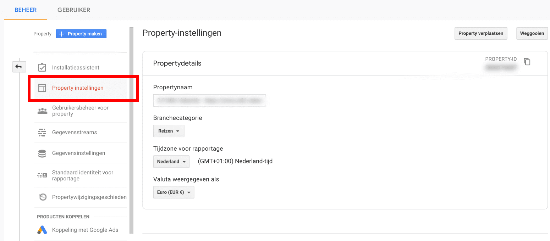The height and width of the screenshot is (241, 550).
Task: Click the Propertynaam text field
Action: [x=209, y=100]
